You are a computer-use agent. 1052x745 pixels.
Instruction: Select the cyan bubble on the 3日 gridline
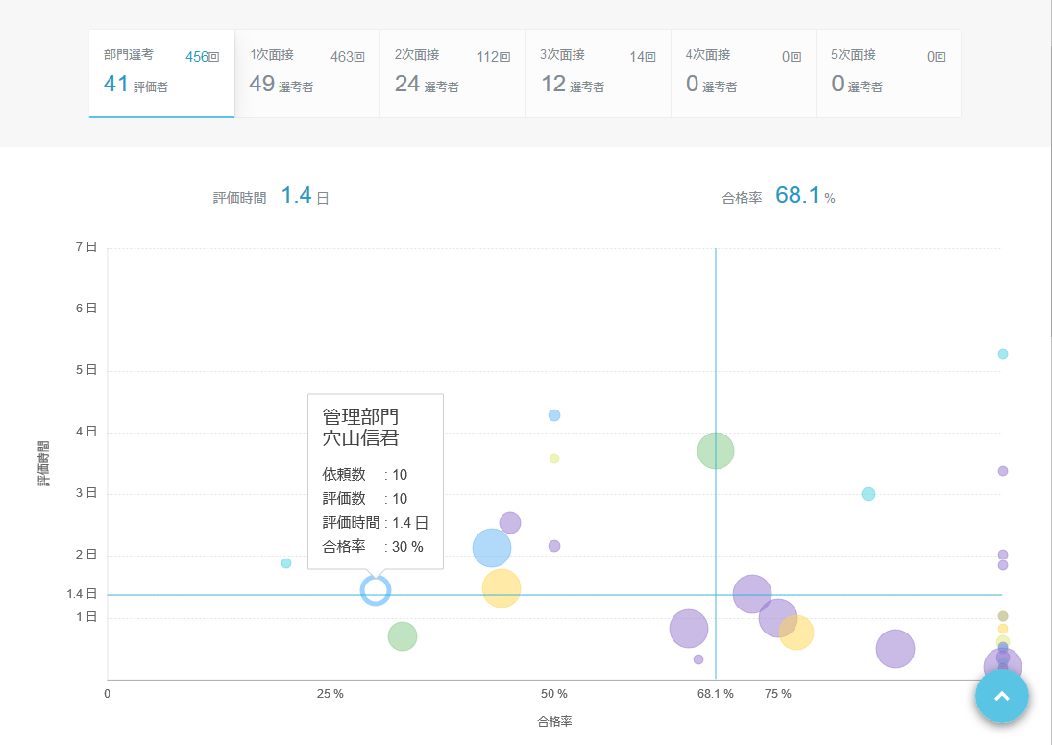tap(869, 494)
